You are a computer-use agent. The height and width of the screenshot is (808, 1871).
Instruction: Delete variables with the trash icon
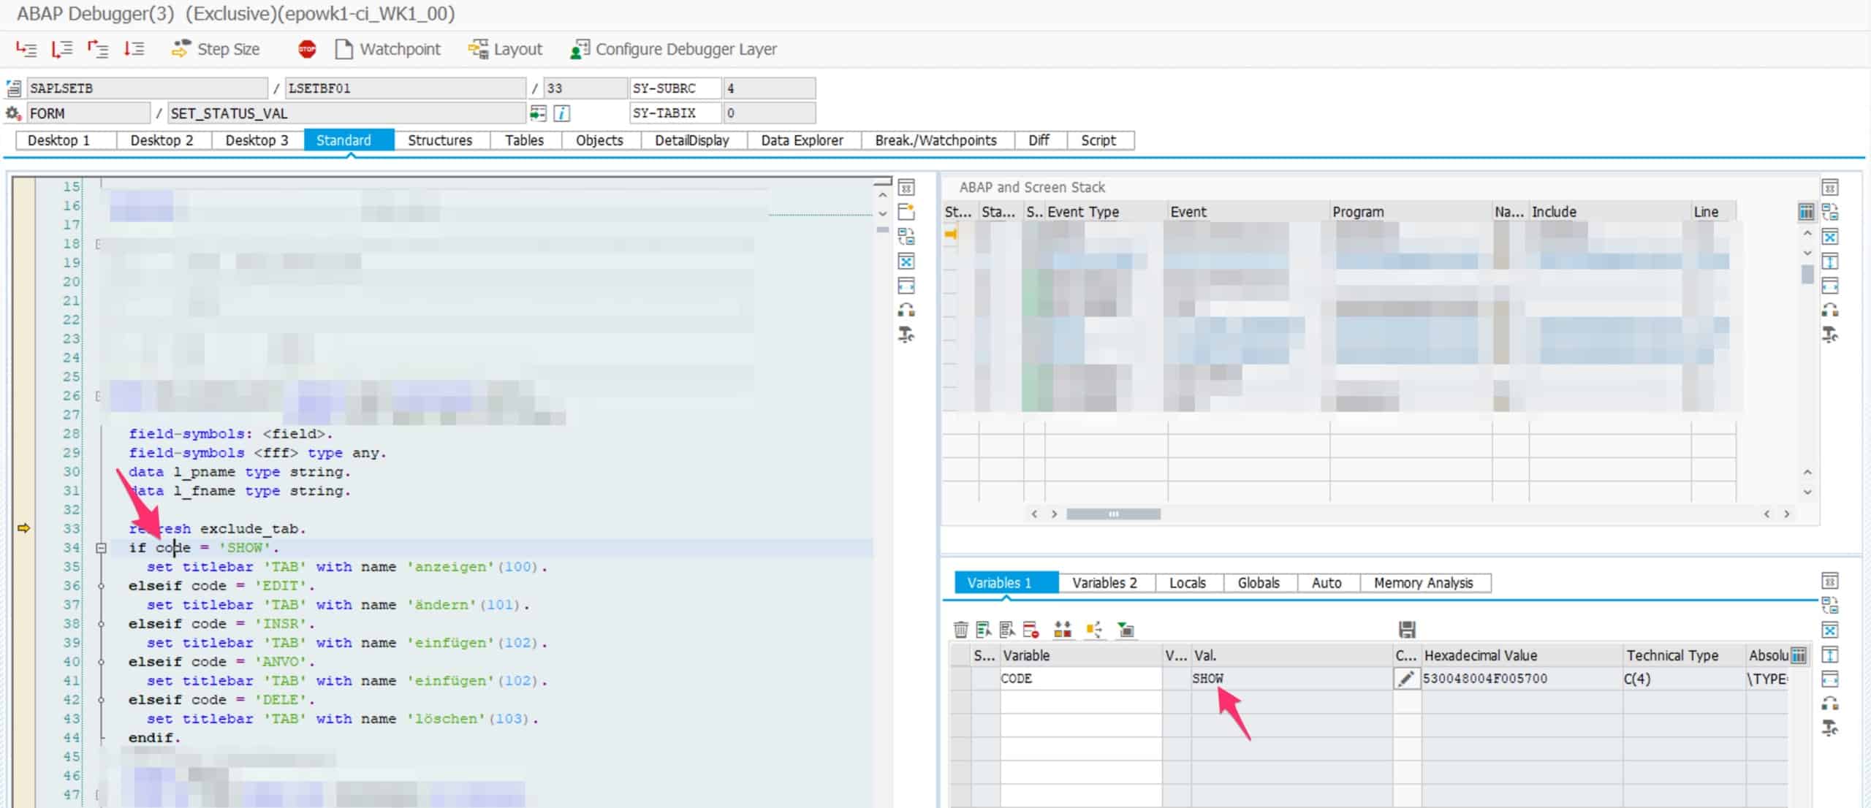[960, 629]
